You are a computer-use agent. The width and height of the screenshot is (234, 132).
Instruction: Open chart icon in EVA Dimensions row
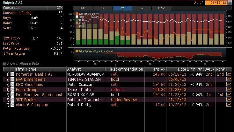tap(229, 79)
